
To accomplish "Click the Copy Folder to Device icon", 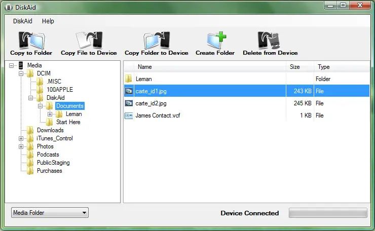I will point(157,40).
